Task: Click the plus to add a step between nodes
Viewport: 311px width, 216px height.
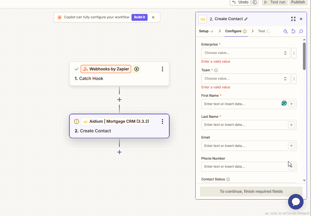Action: (119, 100)
